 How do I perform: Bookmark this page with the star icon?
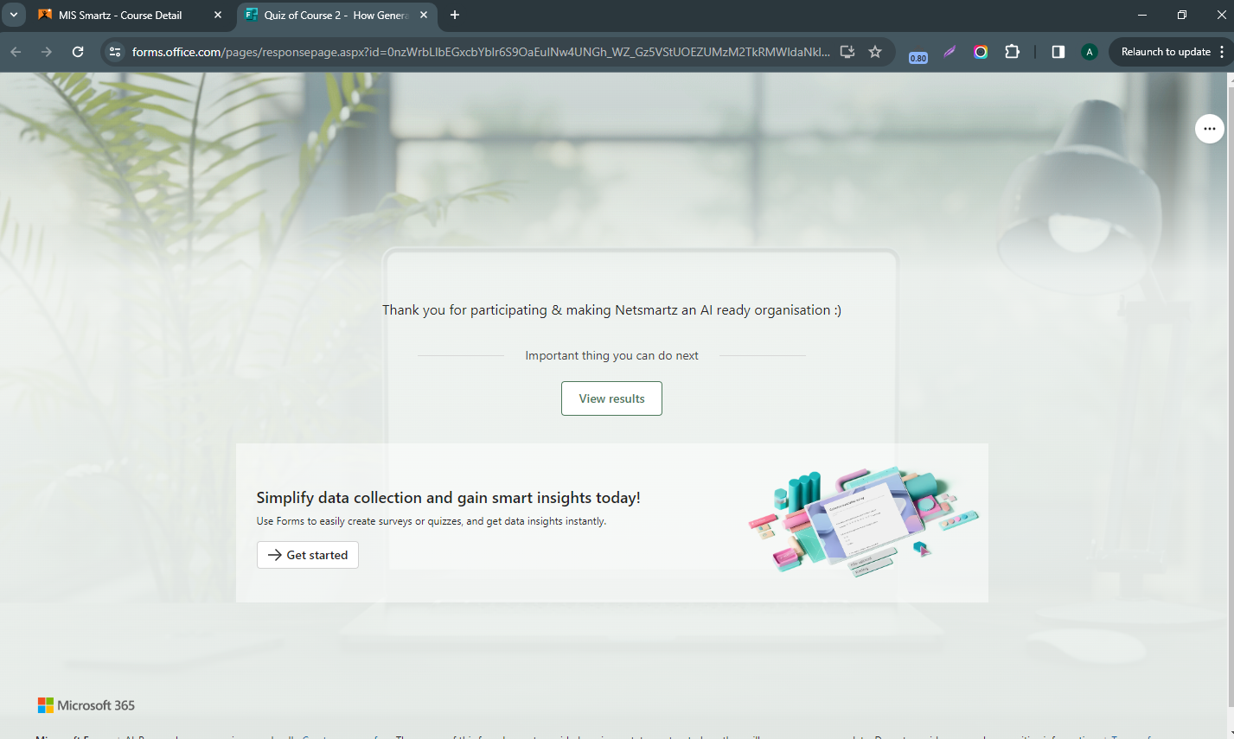875,52
